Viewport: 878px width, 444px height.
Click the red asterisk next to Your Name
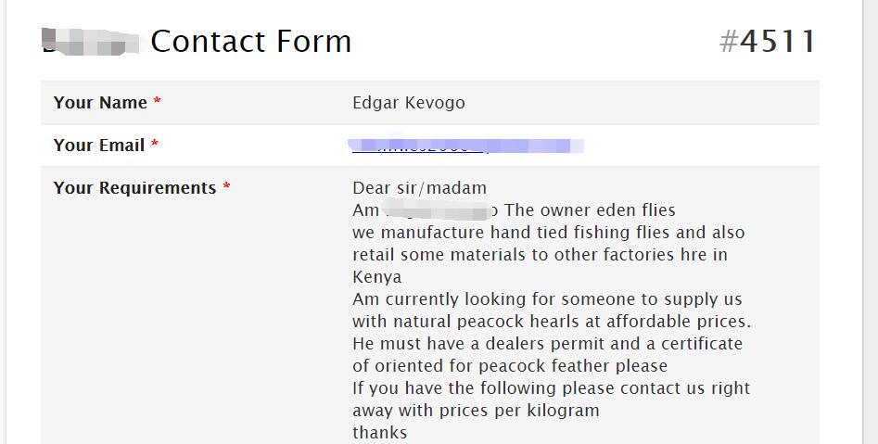coord(158,101)
